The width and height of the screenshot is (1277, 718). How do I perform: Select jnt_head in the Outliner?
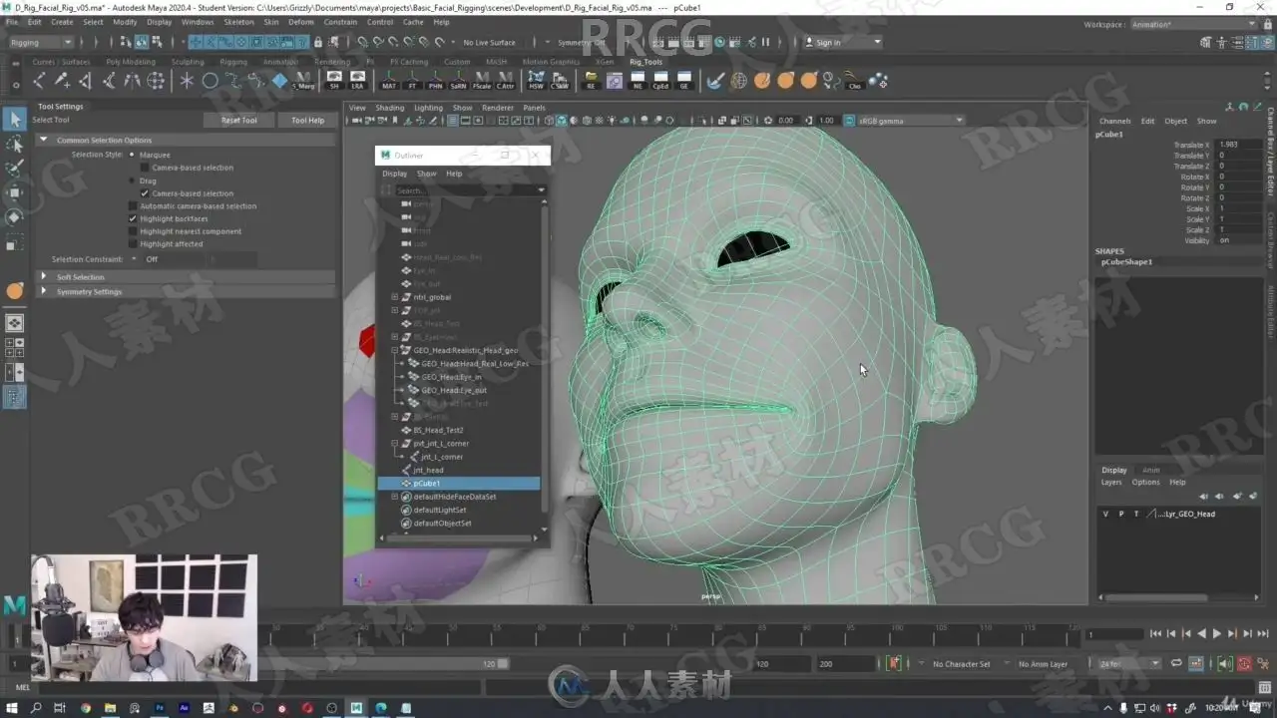tap(428, 470)
